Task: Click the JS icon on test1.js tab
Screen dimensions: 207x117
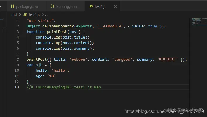Action: 91,6
